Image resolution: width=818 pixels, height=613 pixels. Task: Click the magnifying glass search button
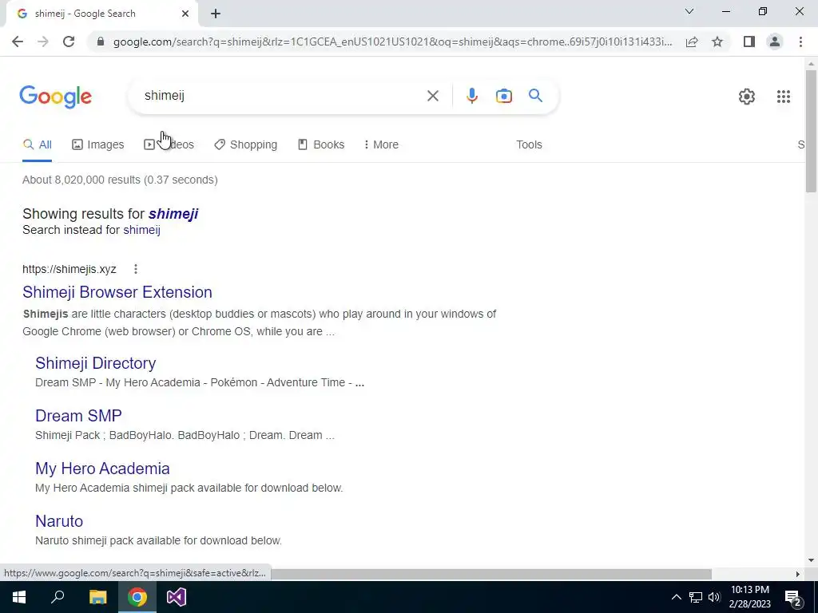coord(535,96)
